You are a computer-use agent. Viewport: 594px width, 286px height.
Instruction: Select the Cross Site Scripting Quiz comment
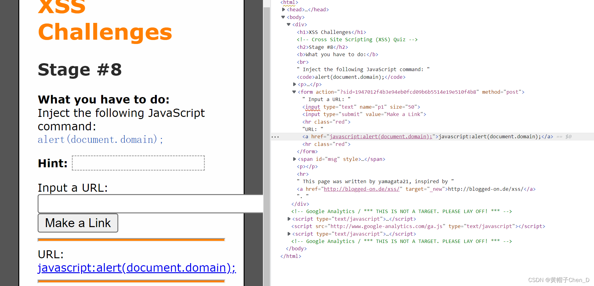pyautogui.click(x=357, y=39)
